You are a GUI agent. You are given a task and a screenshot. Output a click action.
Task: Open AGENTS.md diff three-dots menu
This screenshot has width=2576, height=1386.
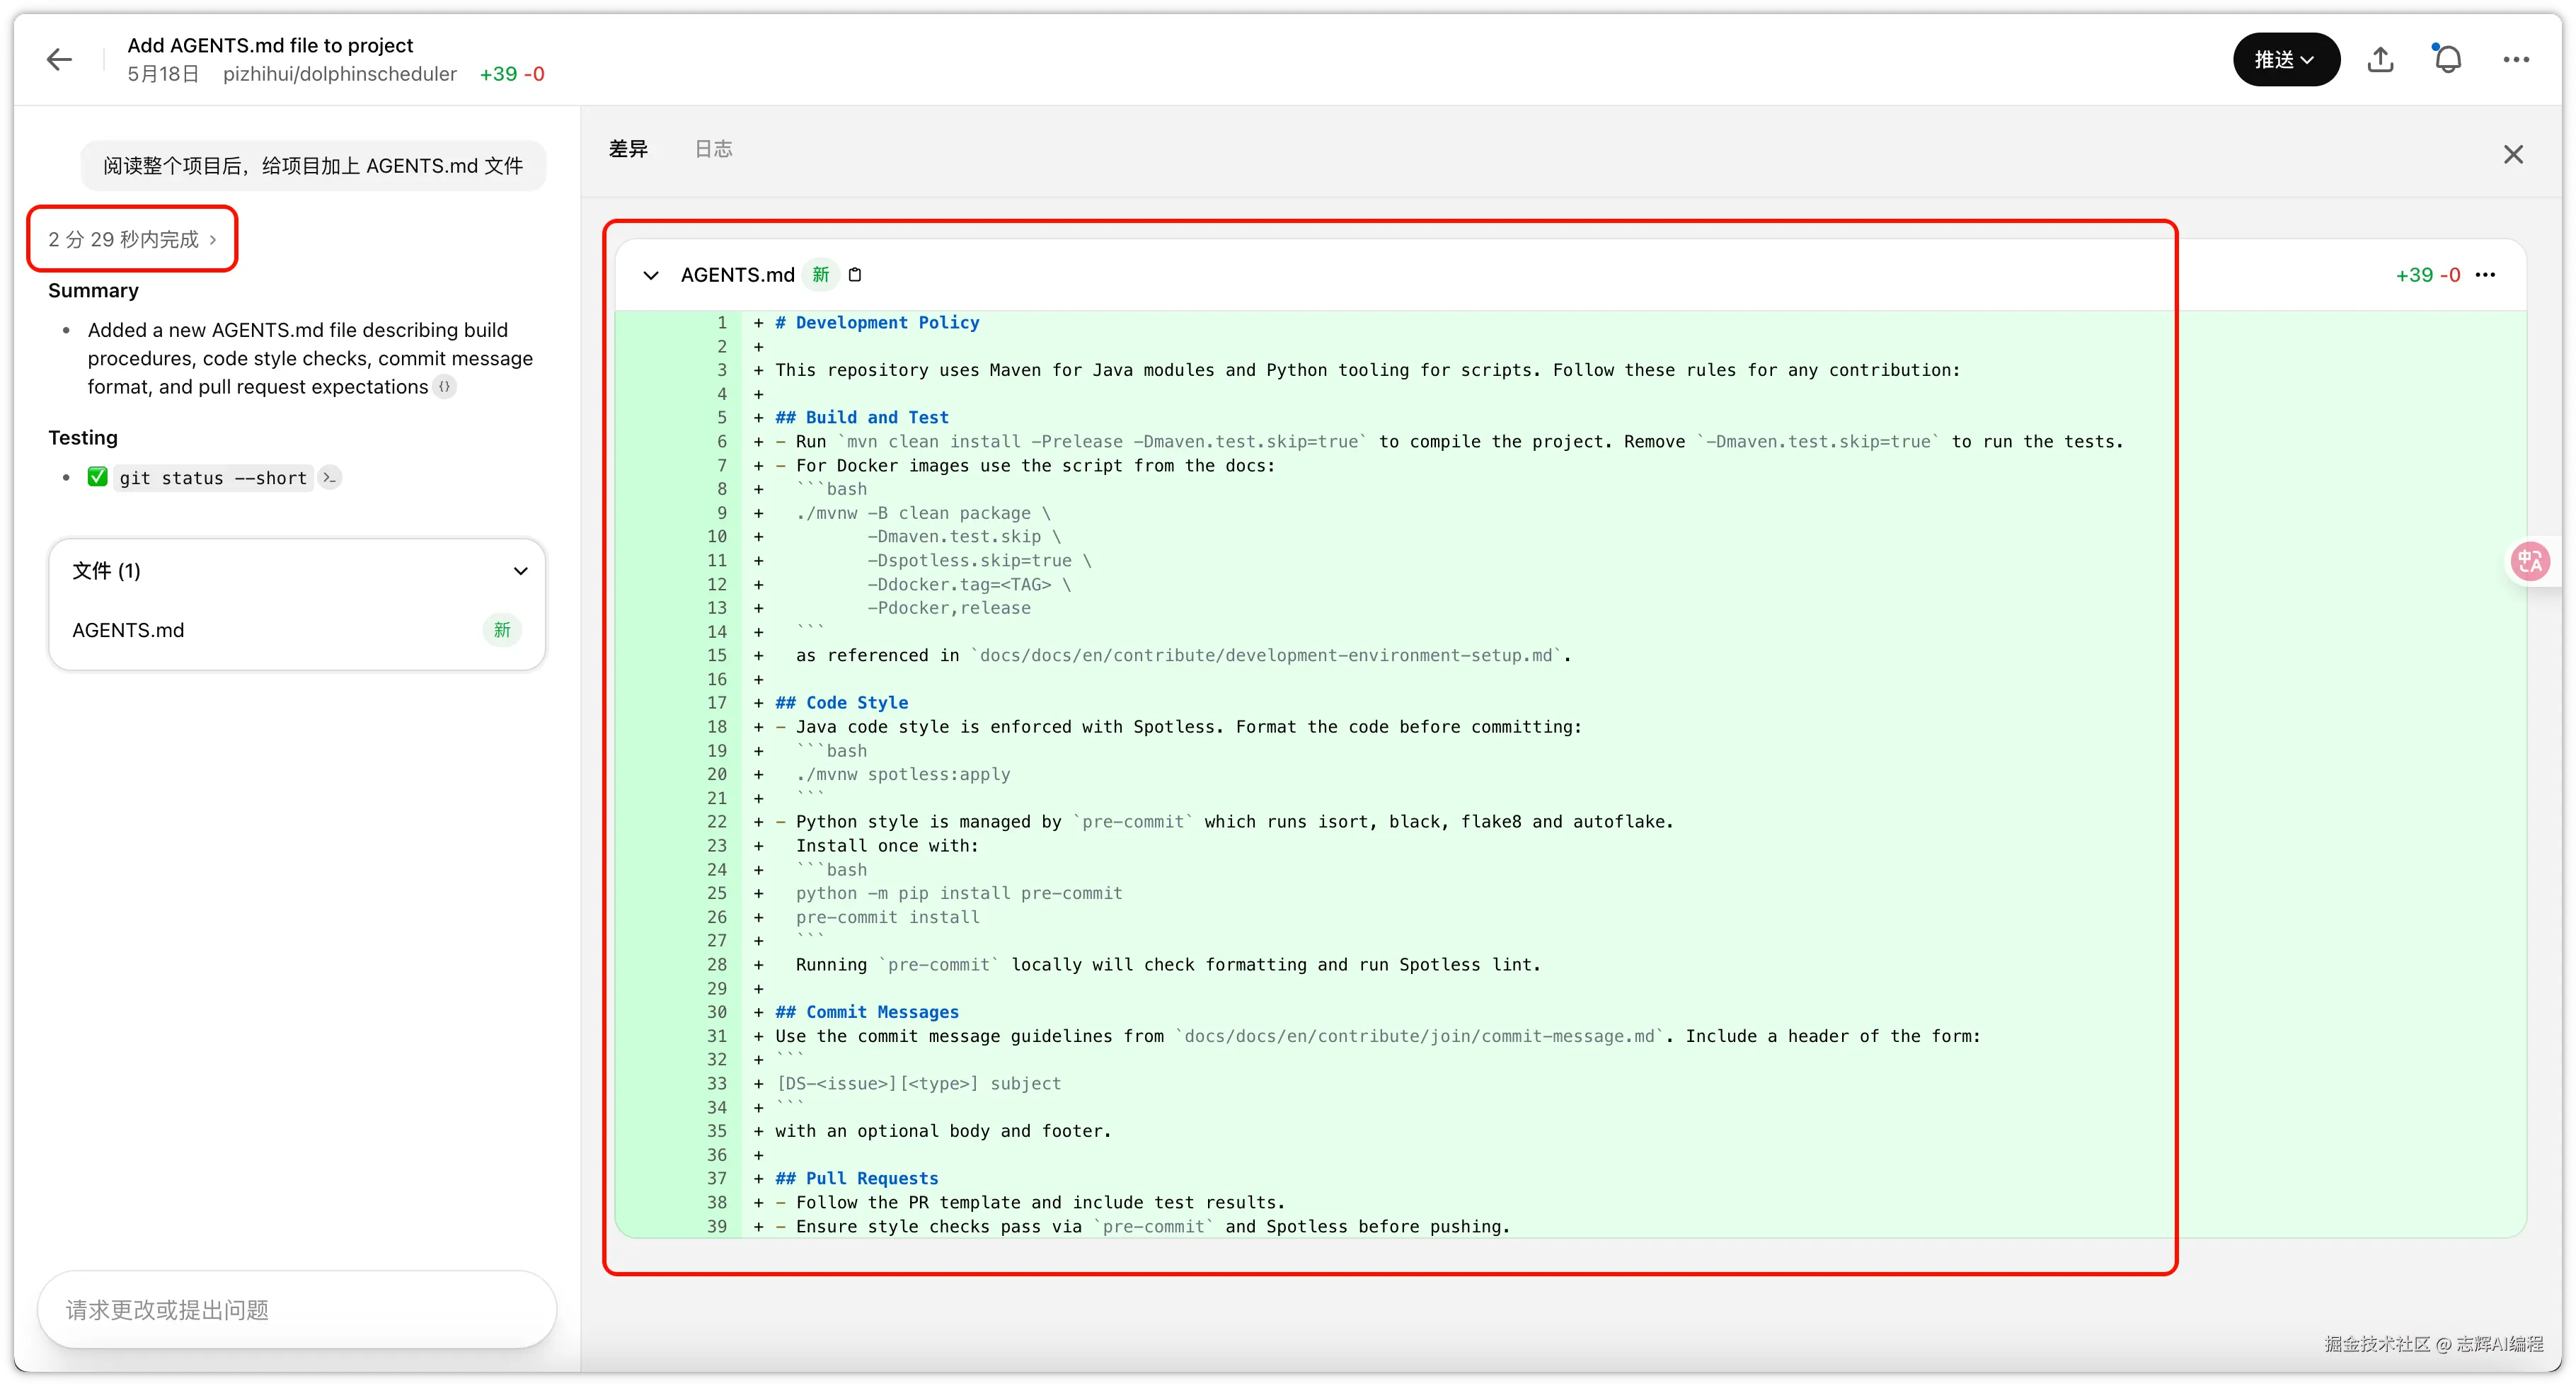point(2485,275)
